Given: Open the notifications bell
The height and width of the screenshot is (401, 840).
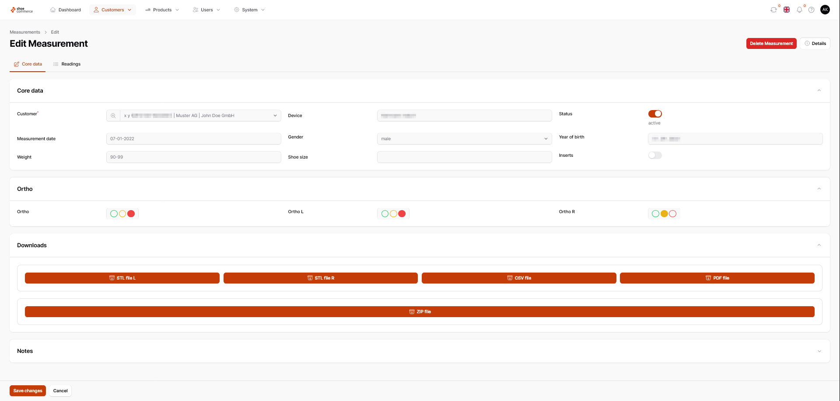Looking at the screenshot, I should pos(799,10).
